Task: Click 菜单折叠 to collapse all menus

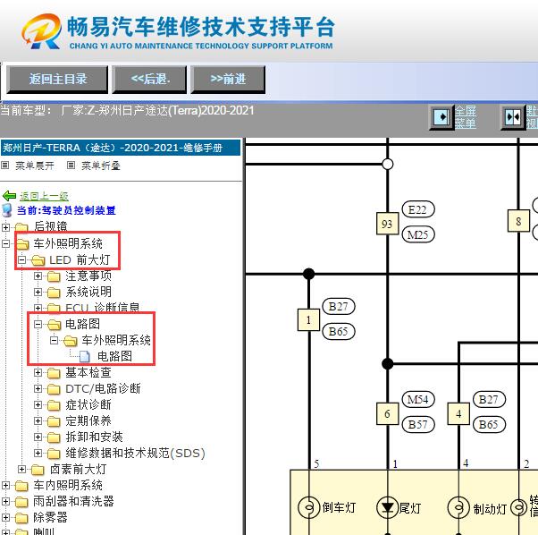Action: pos(100,166)
